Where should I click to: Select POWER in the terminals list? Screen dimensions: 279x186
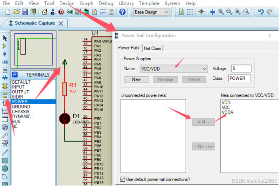[x=34, y=102]
